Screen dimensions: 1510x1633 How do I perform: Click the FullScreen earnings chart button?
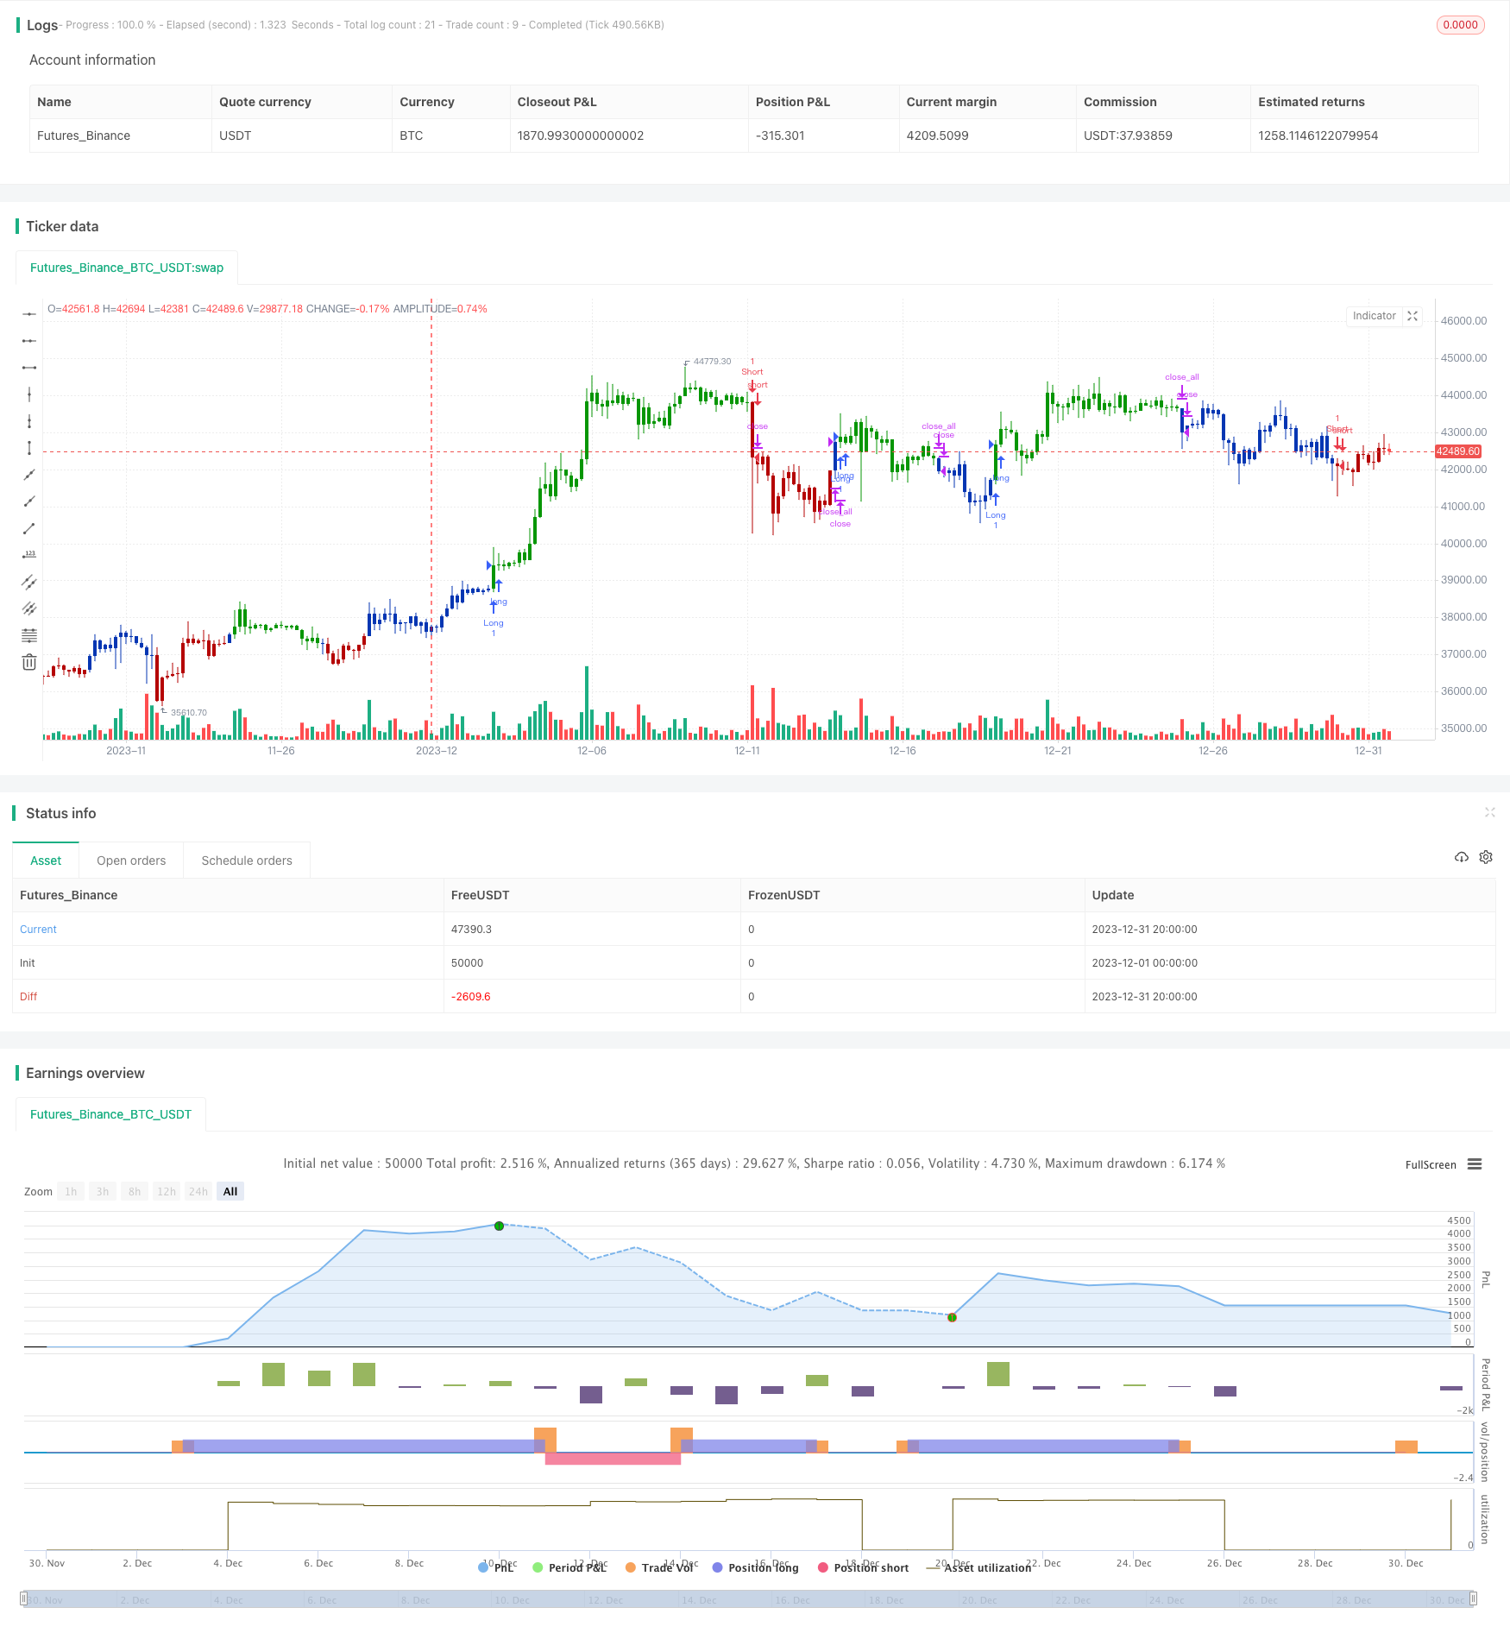click(1431, 1164)
